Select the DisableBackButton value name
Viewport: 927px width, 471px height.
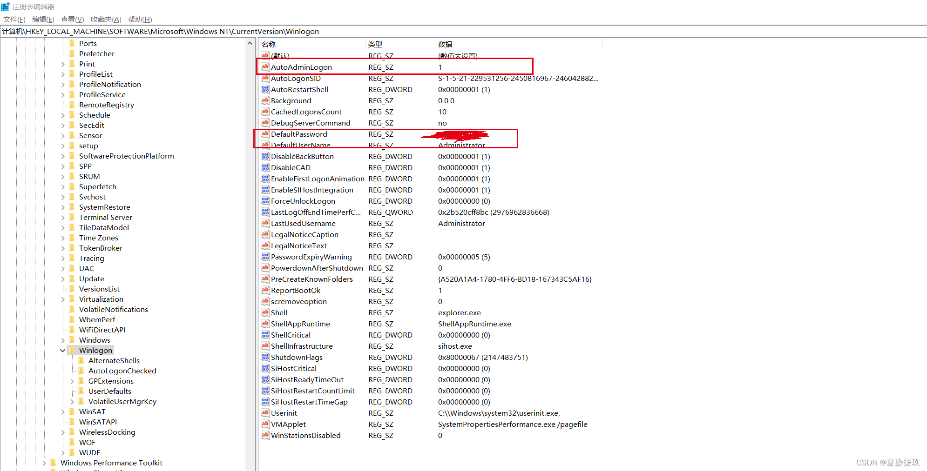point(302,156)
